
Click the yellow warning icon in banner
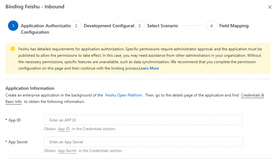click(13, 49)
